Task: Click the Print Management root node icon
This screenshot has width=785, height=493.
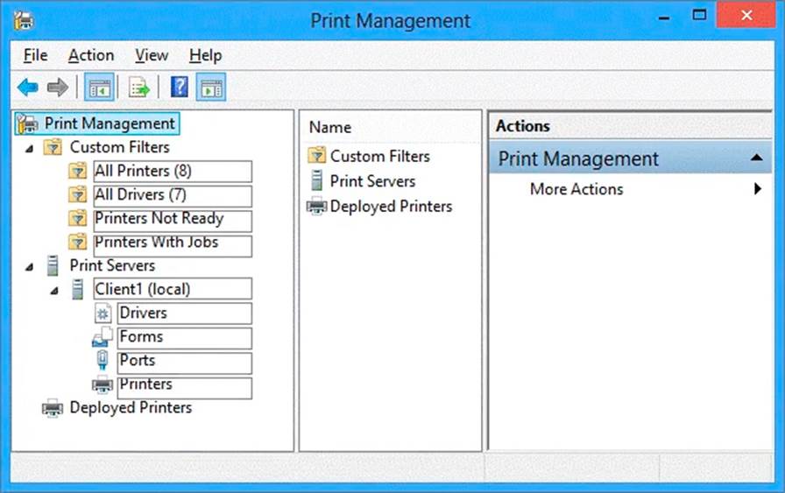Action: [27, 123]
